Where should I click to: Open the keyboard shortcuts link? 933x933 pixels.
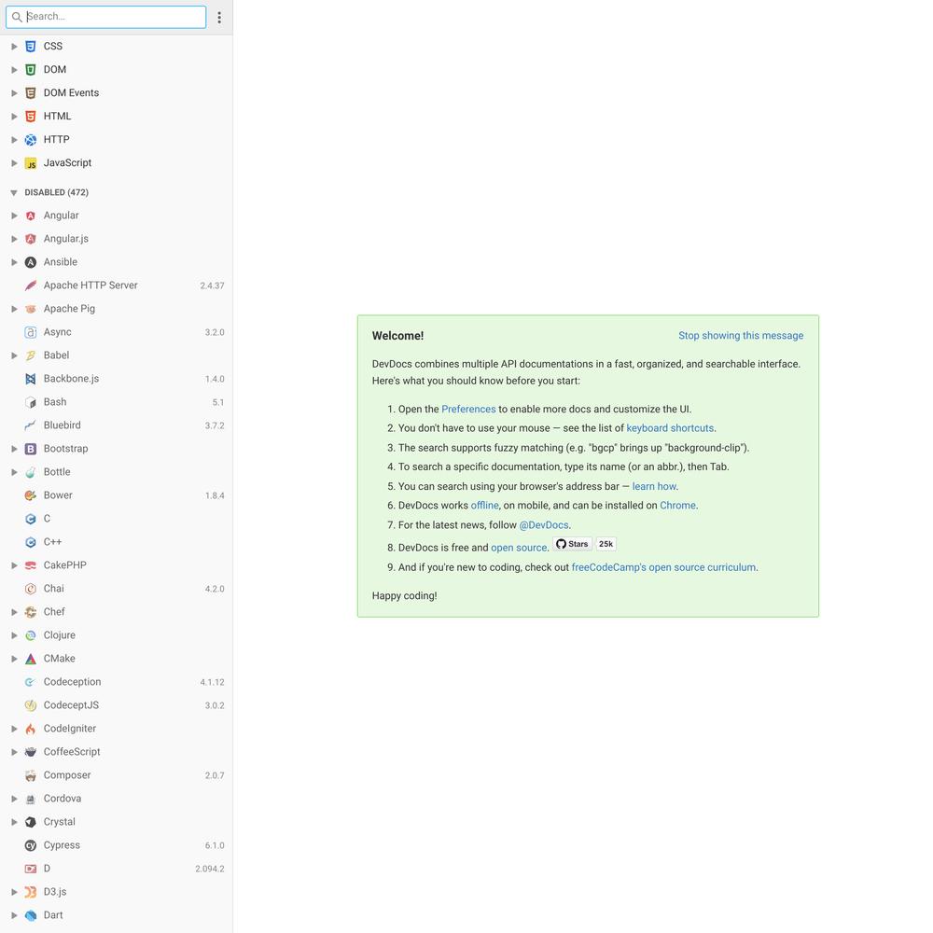click(x=670, y=428)
